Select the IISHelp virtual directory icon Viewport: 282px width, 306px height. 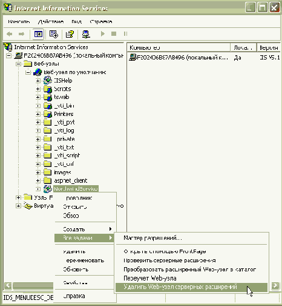click(48, 80)
